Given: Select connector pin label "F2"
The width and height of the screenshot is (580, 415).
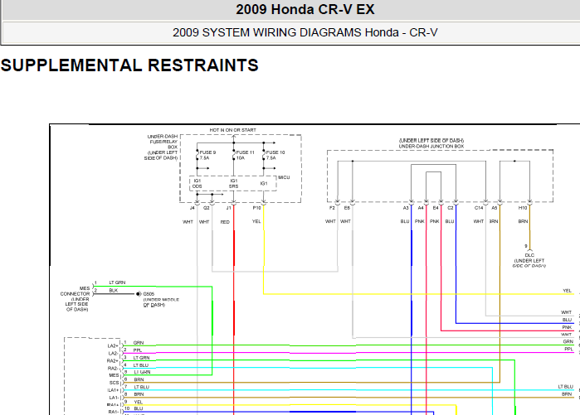Looking at the screenshot, I should pyautogui.click(x=332, y=208).
